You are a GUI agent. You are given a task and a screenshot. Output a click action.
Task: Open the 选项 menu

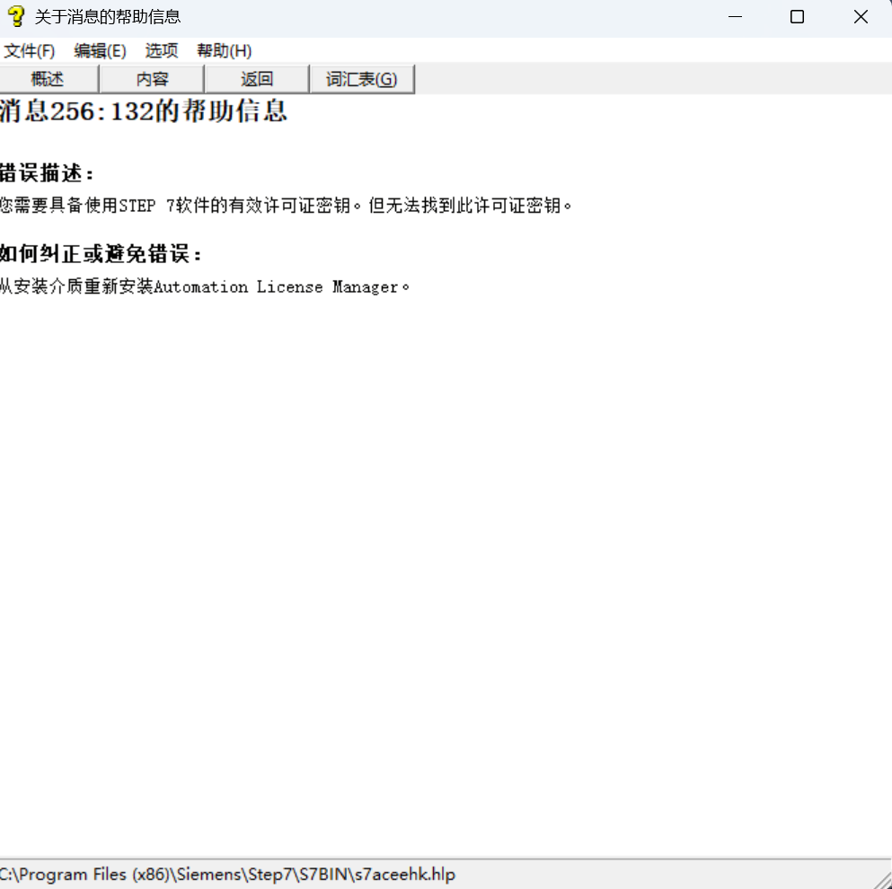(162, 51)
